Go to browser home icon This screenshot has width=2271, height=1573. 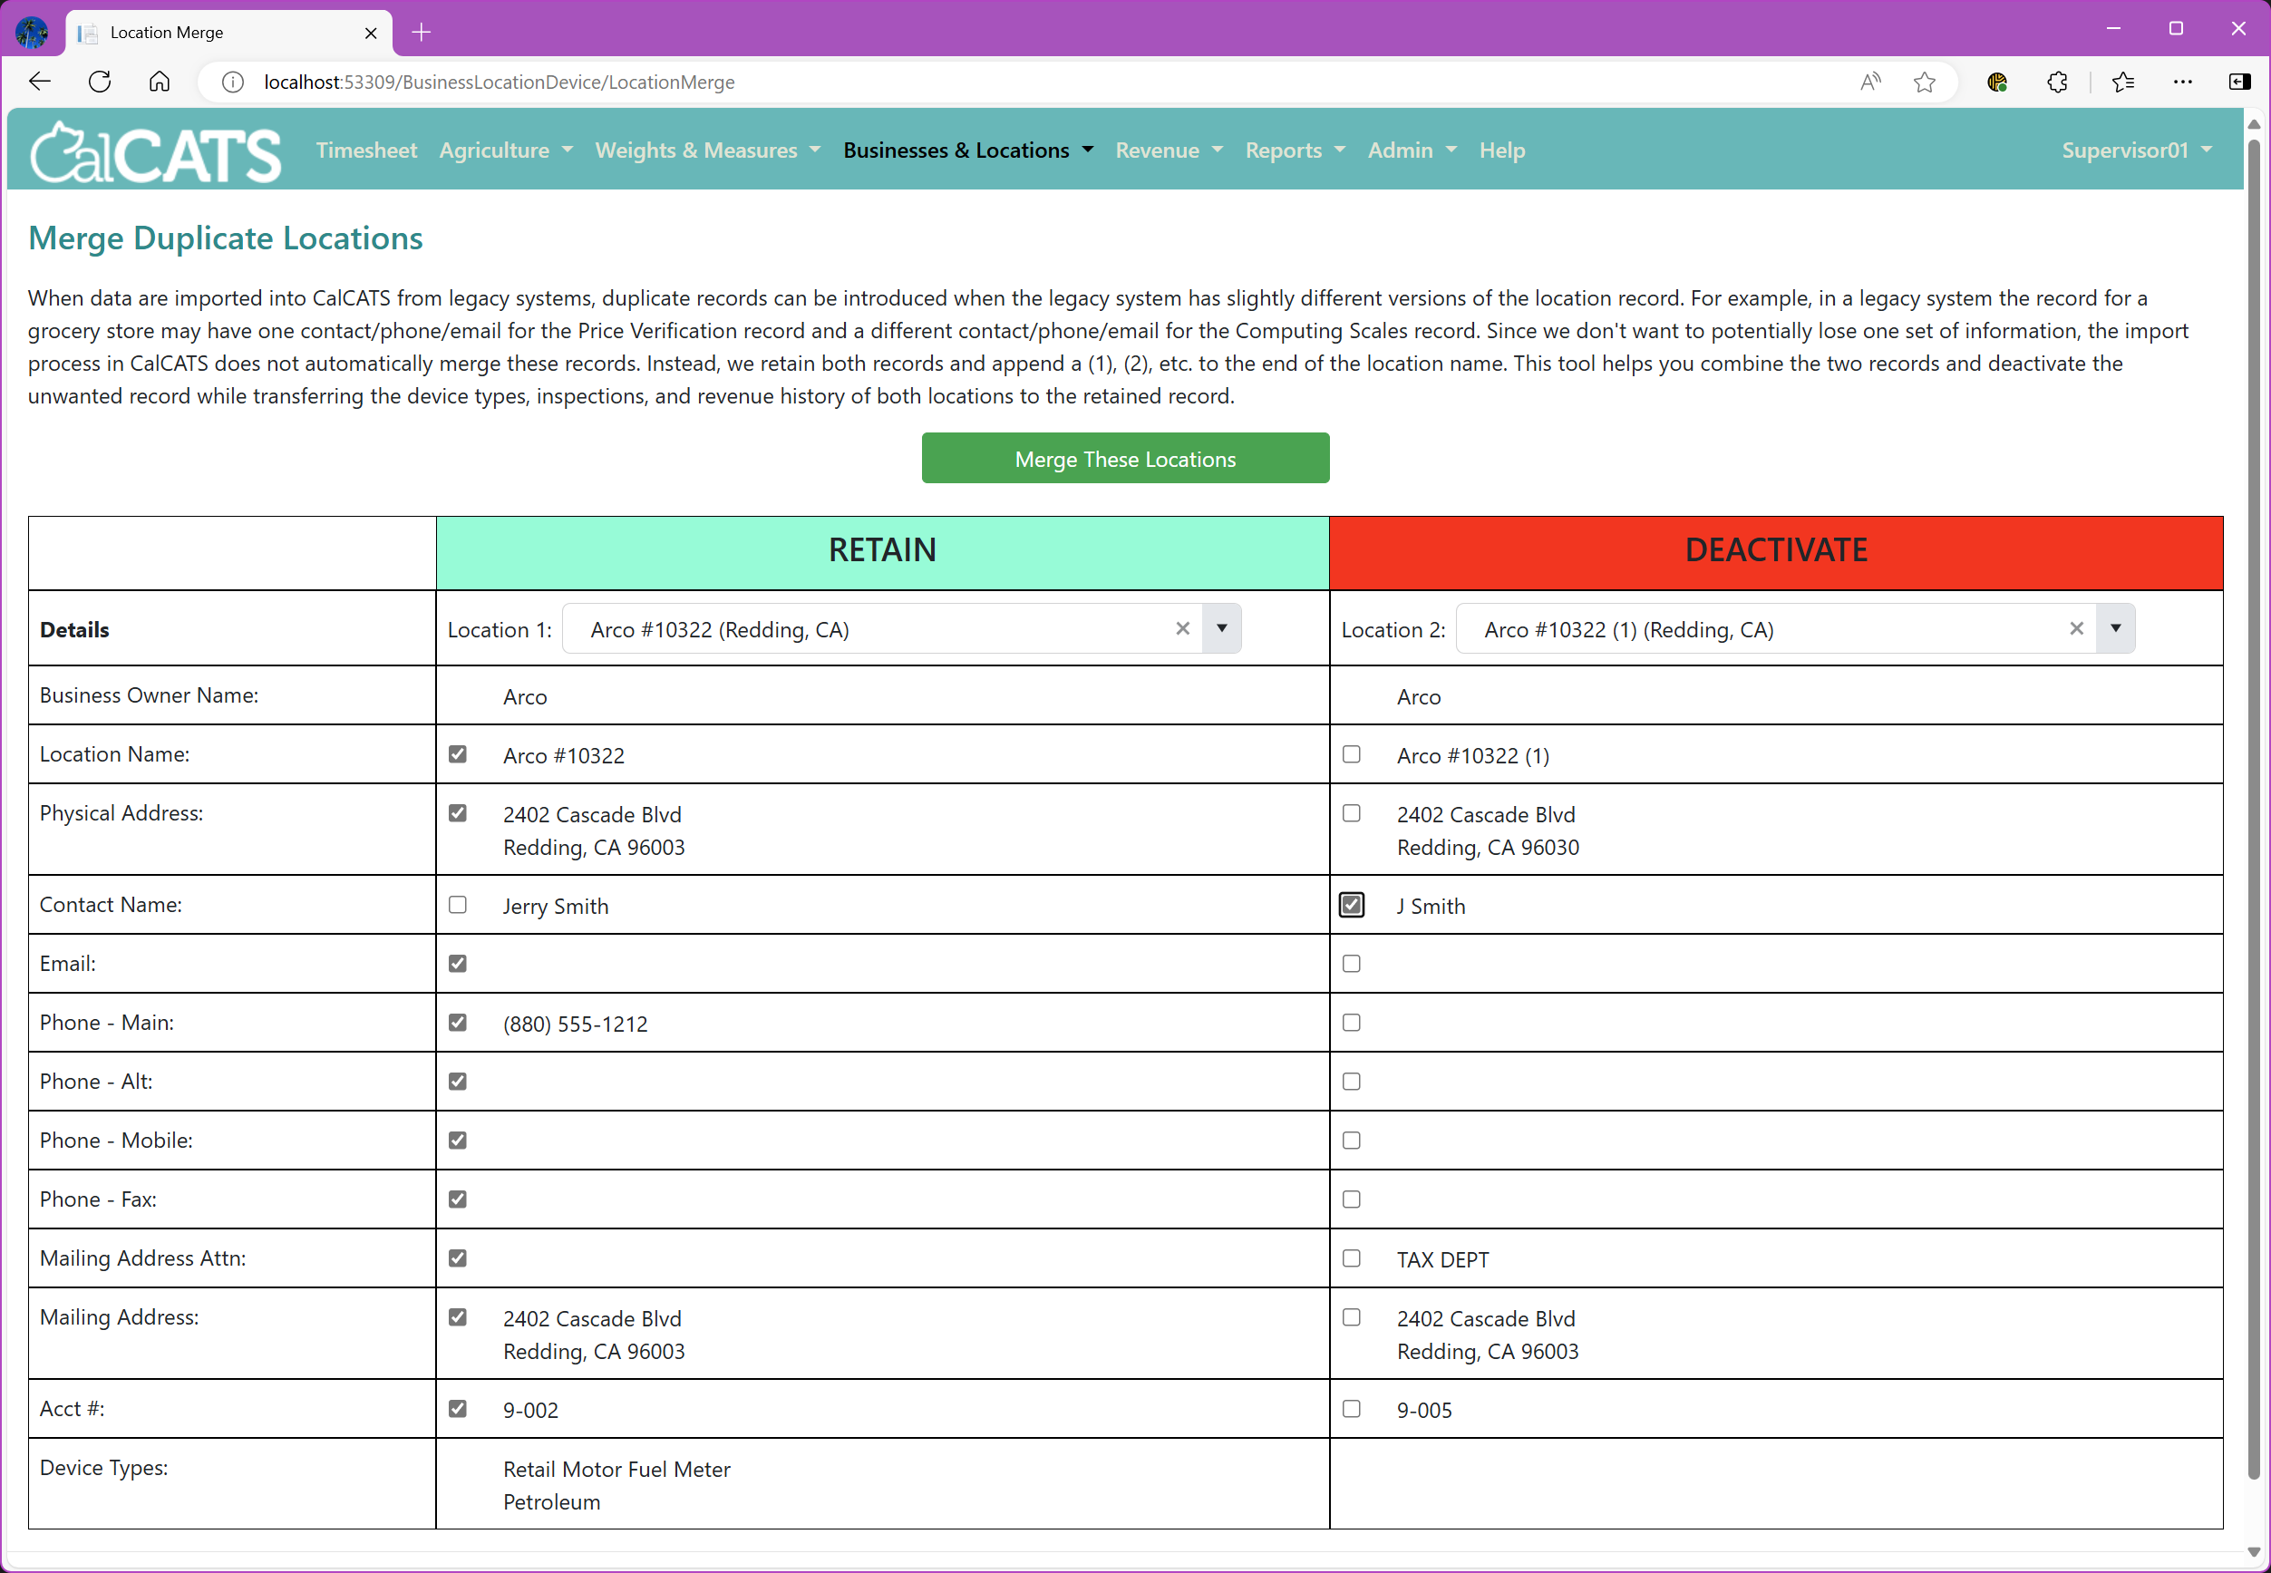pyautogui.click(x=160, y=82)
